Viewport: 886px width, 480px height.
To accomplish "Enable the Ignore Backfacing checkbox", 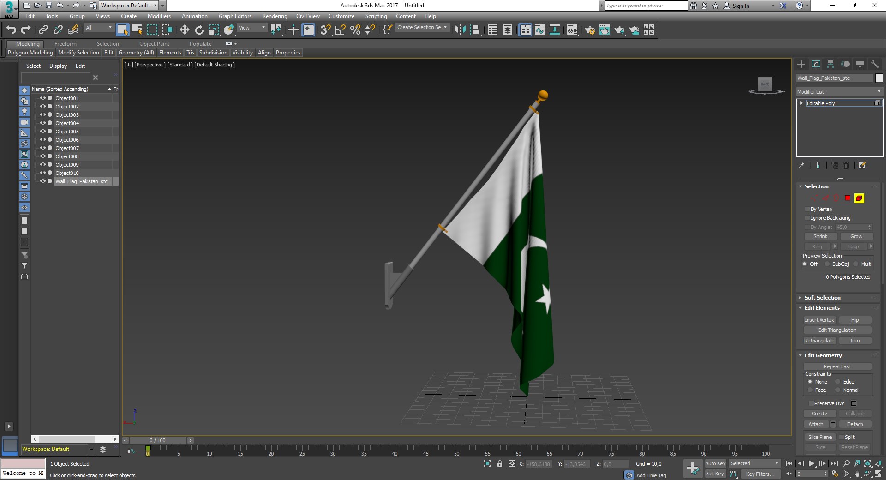I will tap(808, 218).
